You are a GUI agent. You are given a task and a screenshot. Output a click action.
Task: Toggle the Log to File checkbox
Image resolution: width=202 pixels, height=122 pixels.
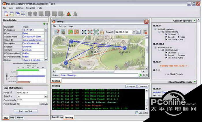[x=137, y=113]
